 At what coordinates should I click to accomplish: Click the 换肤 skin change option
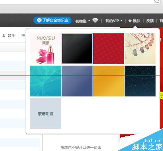click(x=134, y=21)
